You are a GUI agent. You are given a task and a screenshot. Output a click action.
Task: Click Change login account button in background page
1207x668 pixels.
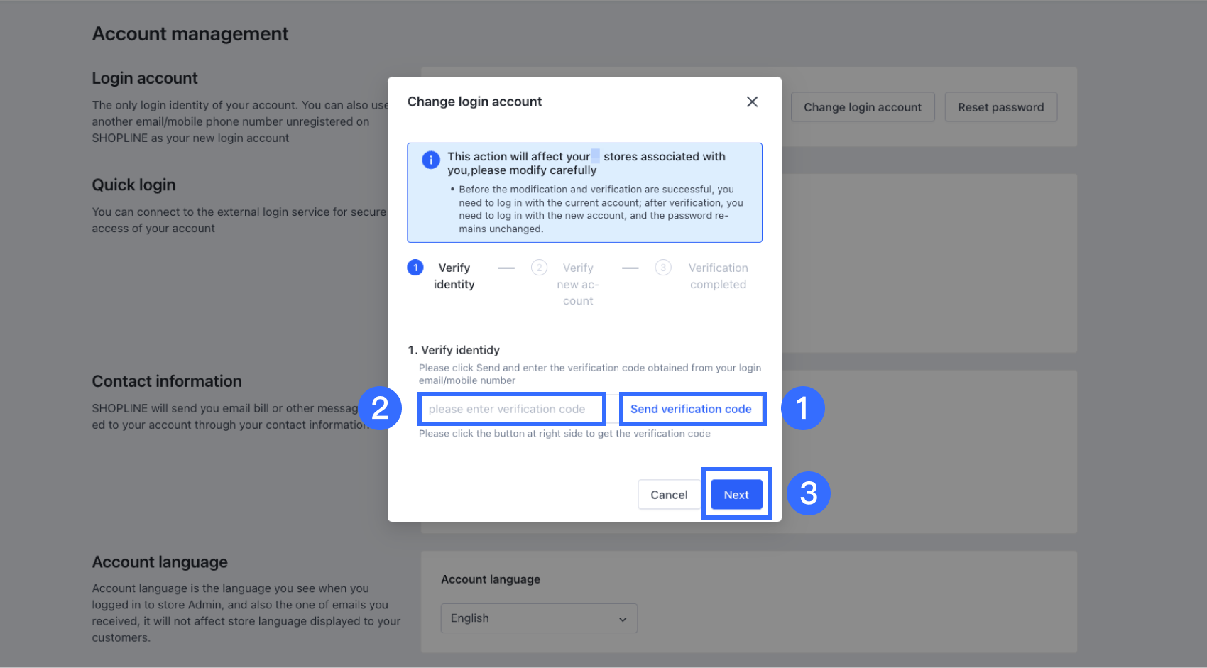tap(863, 107)
